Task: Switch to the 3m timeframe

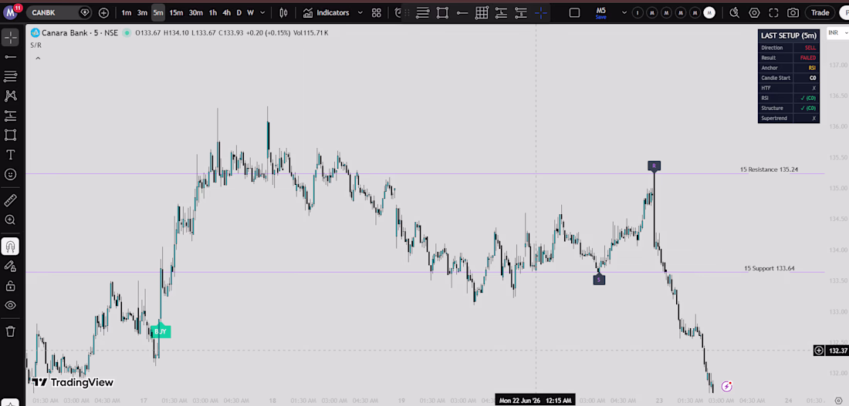Action: point(142,12)
